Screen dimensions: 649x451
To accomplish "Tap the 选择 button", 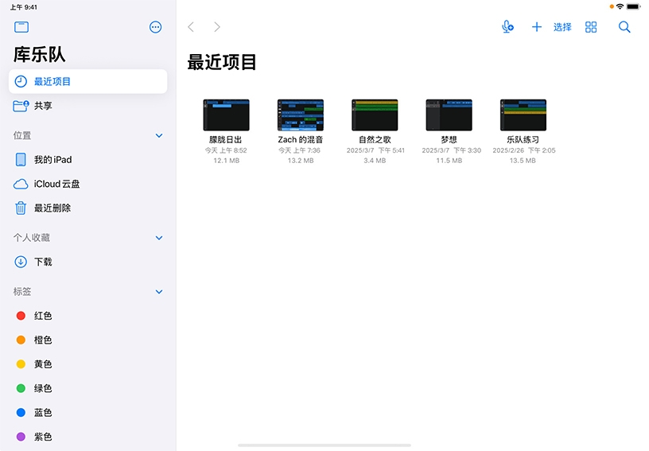I will coord(562,27).
